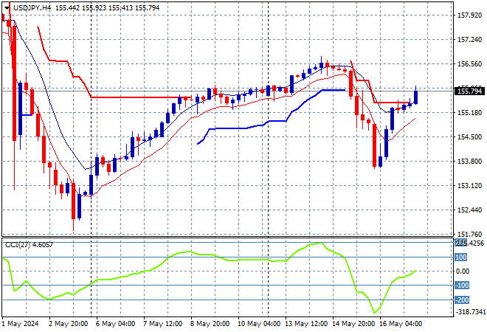This screenshot has width=487, height=332.
Task: Click the 14 May 20:00 time label
Action: [353, 324]
